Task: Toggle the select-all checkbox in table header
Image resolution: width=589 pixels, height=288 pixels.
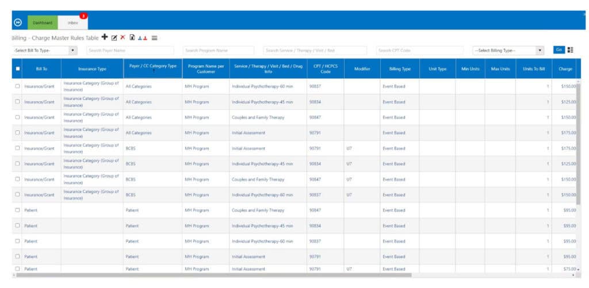Action: click(x=18, y=69)
